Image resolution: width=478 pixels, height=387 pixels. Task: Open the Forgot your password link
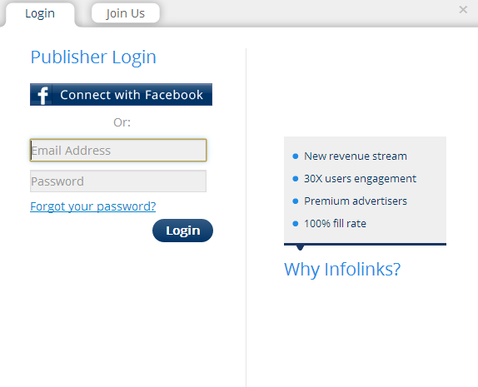click(93, 206)
